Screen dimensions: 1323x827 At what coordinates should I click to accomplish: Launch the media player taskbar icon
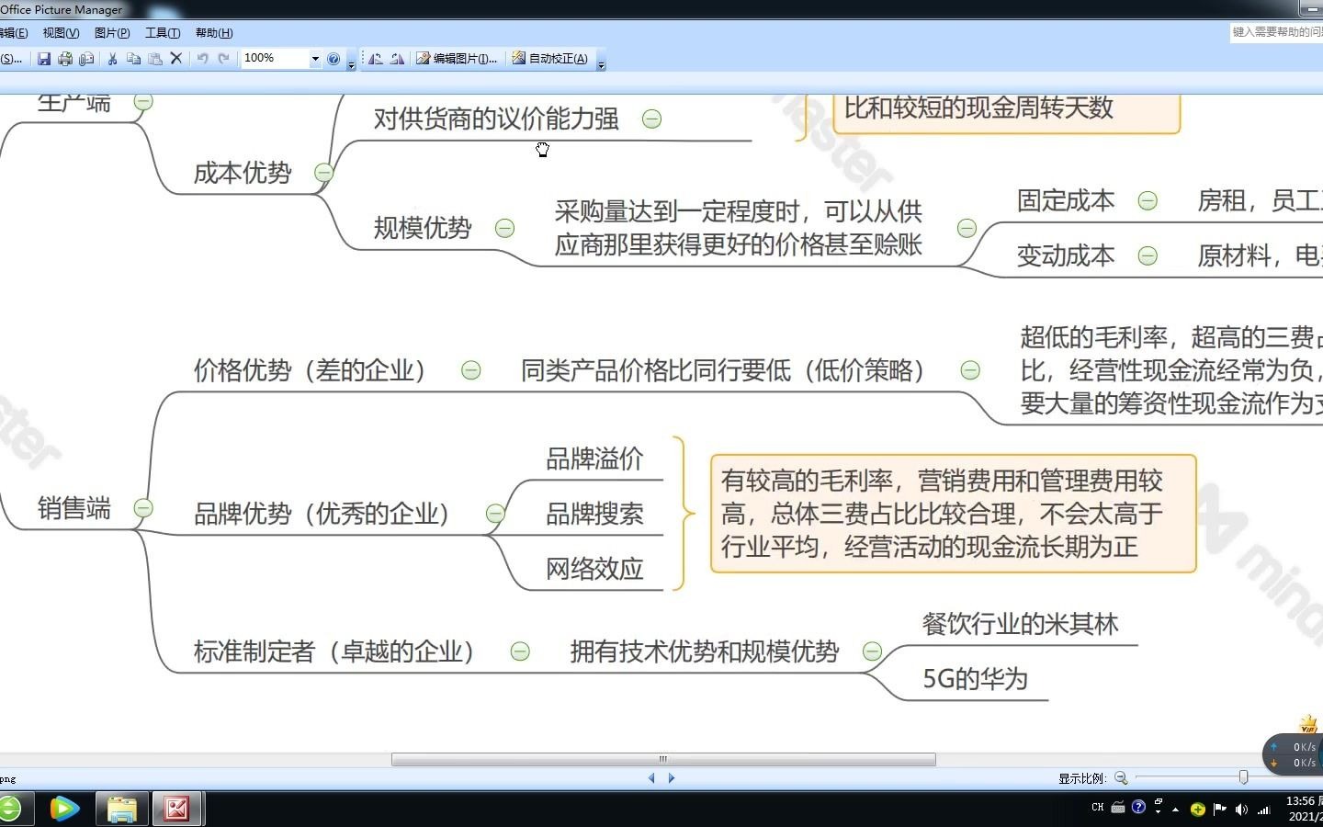(x=64, y=809)
